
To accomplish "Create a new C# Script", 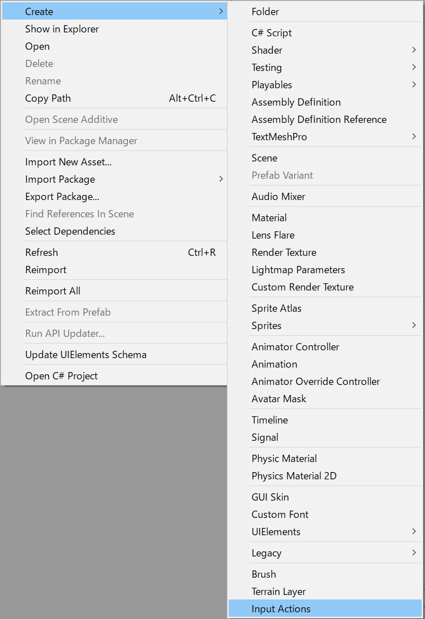I will tap(325, 33).
